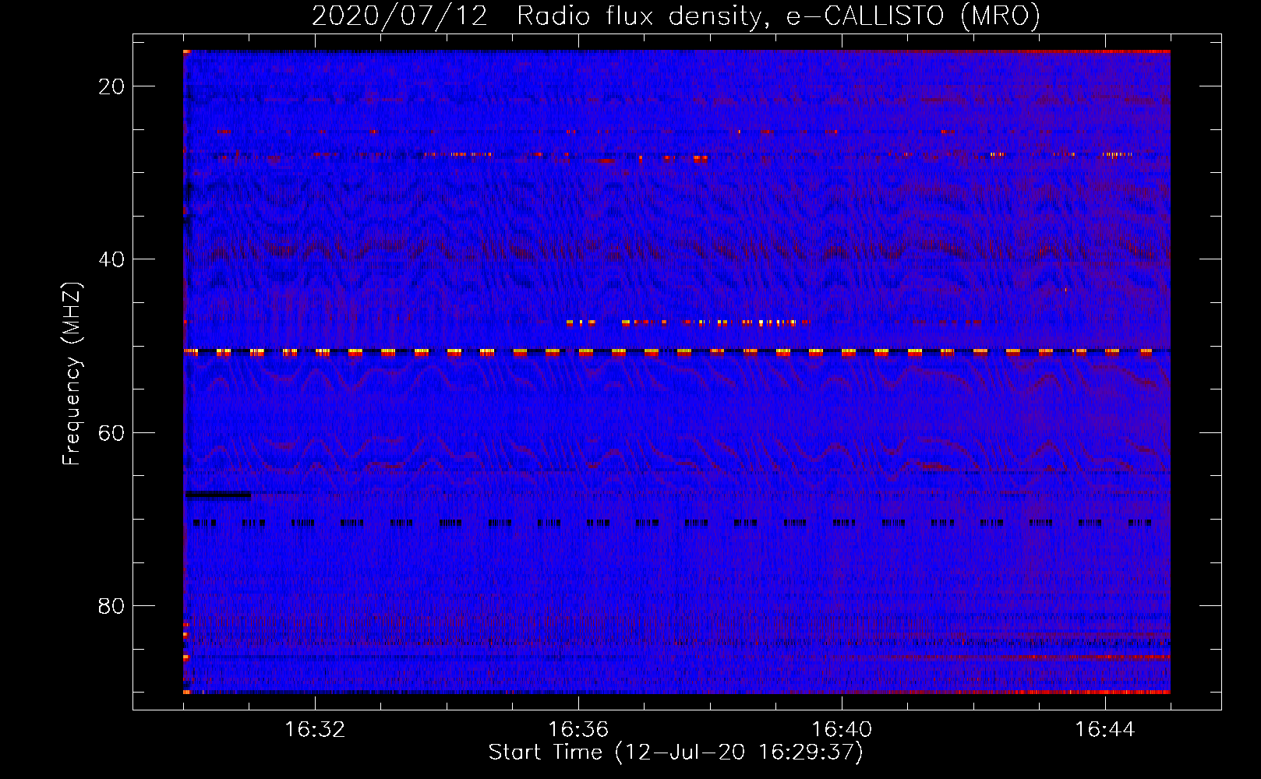Click the '80' frequency tick label

[111, 605]
